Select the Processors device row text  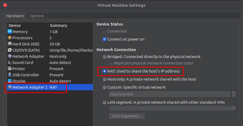click(22, 38)
